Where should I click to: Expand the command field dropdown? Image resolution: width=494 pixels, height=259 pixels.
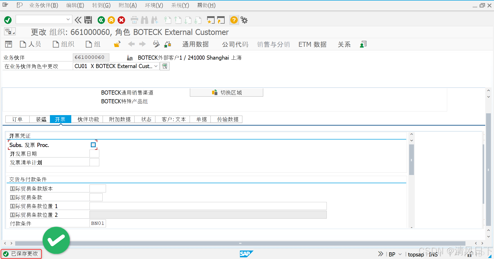point(68,19)
